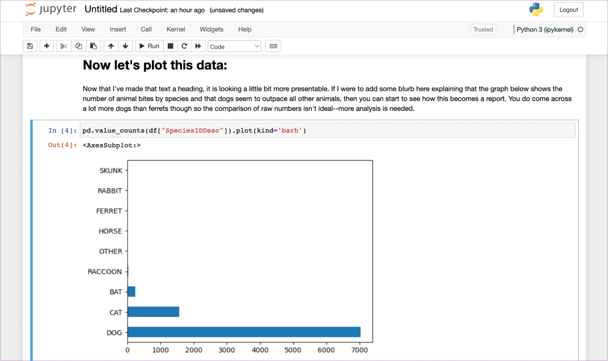Click the Untitled notebook name to rename
The width and height of the screenshot is (608, 361).
click(x=101, y=9)
